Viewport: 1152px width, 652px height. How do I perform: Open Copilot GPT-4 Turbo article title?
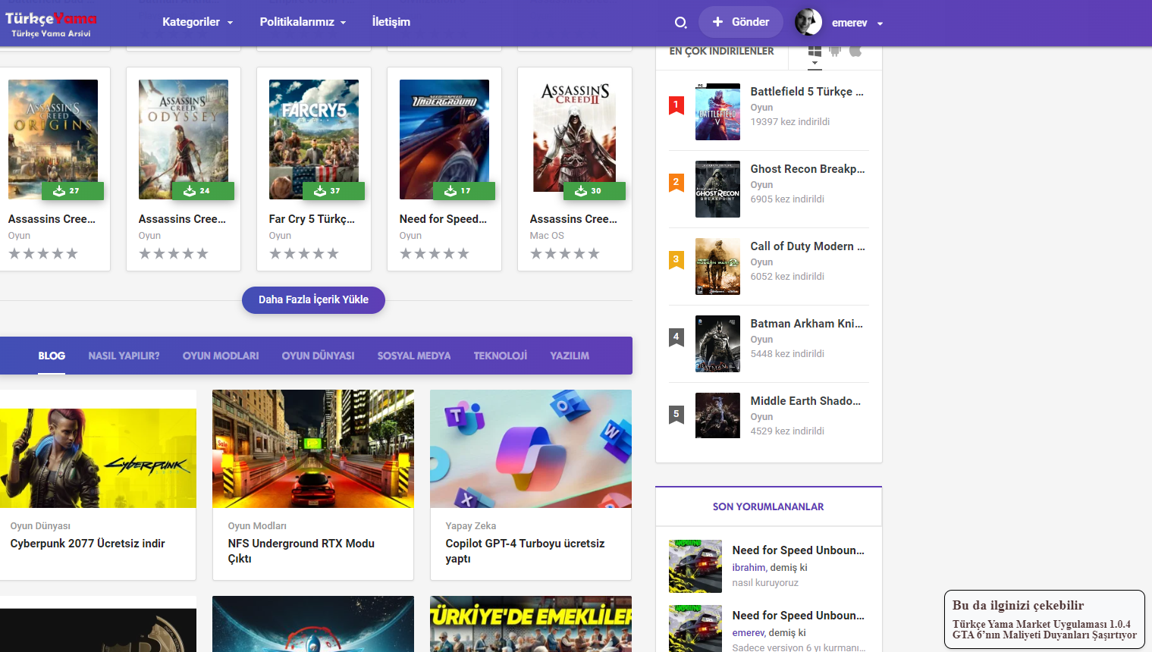[525, 551]
